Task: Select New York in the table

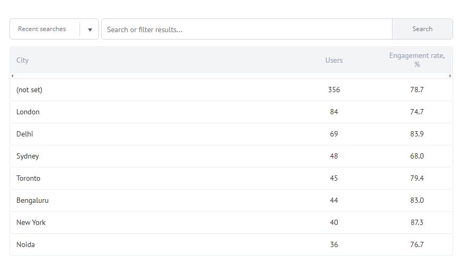Action: tap(31, 223)
